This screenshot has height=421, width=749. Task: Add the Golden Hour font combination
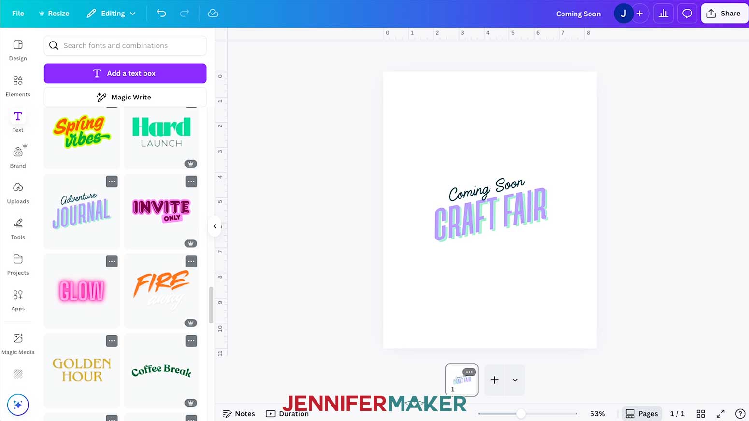click(x=82, y=370)
